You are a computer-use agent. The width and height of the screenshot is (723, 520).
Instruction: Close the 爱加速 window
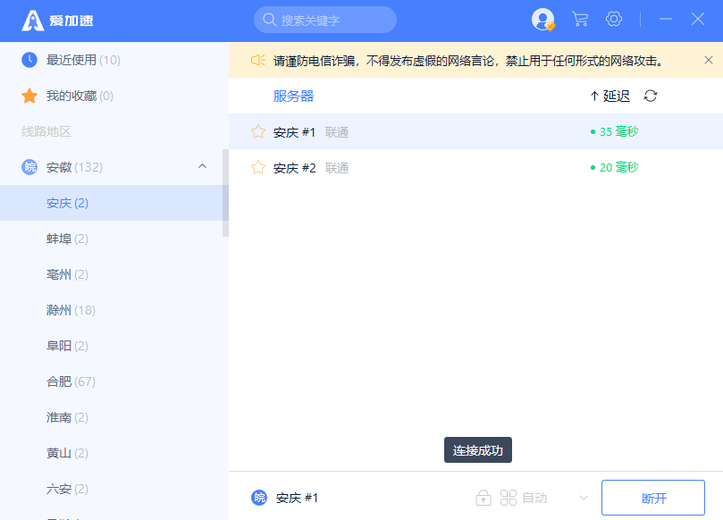[698, 20]
